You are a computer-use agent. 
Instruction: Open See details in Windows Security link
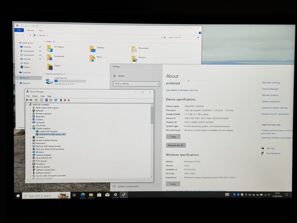(x=182, y=90)
